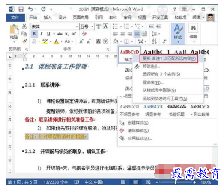Click the yellow text highlight color
The image size is (224, 187).
point(45,41)
